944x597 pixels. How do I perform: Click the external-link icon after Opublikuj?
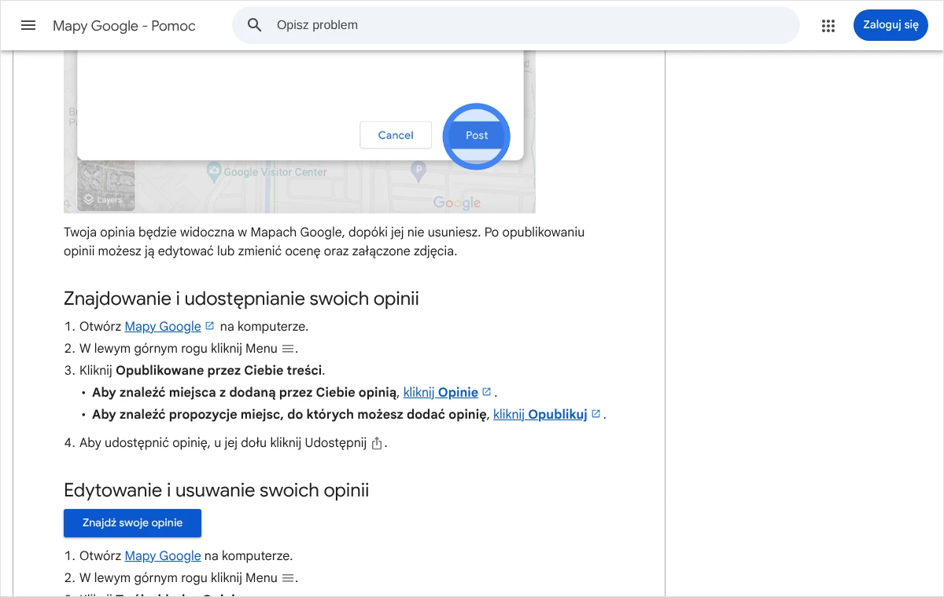tap(596, 414)
